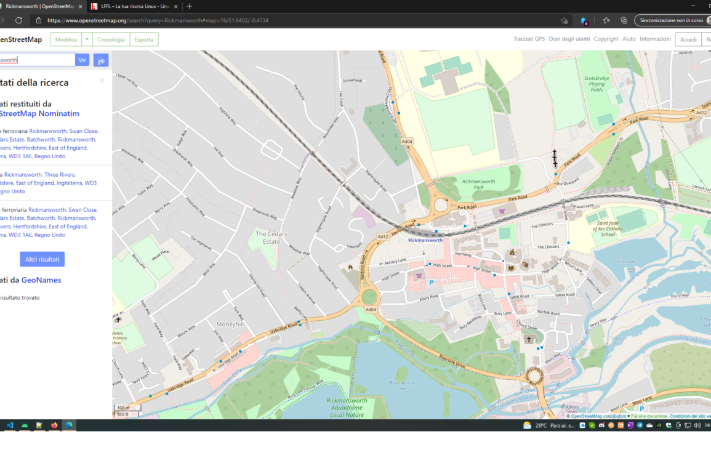Open Diari degli utenti link
This screenshot has width=711, height=474.
pyautogui.click(x=569, y=39)
